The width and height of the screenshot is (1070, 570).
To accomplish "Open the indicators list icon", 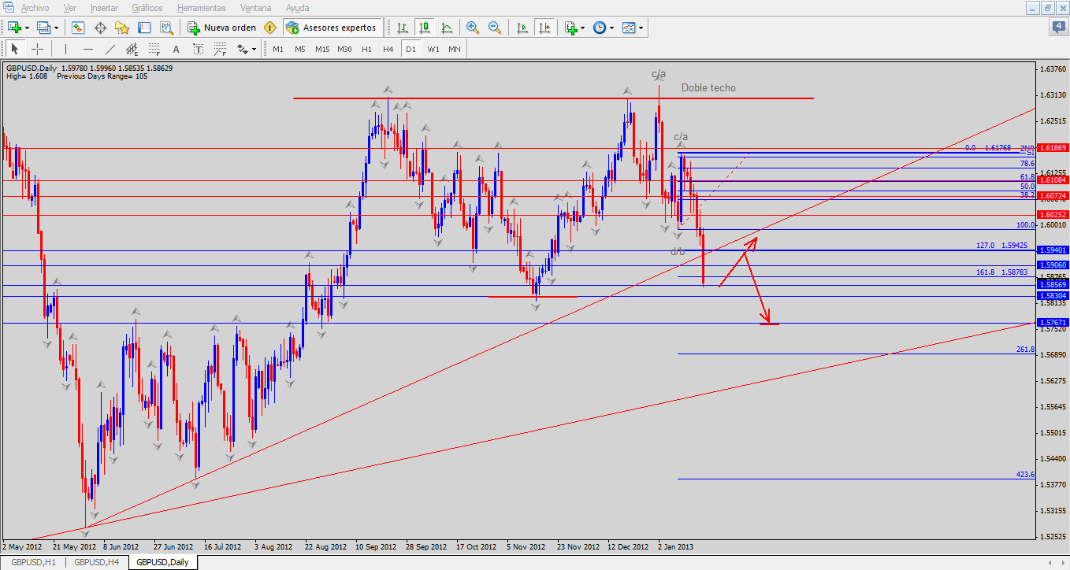I will click(571, 28).
